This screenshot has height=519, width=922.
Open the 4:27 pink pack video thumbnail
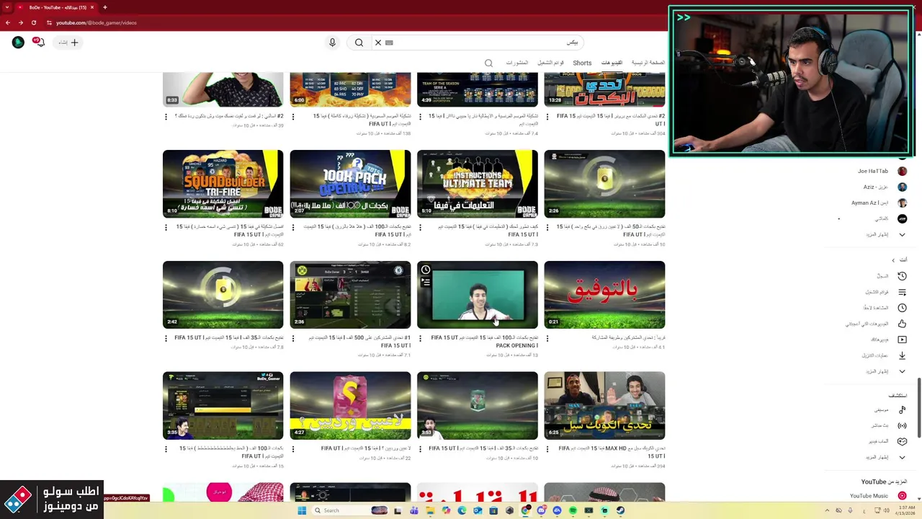click(350, 406)
